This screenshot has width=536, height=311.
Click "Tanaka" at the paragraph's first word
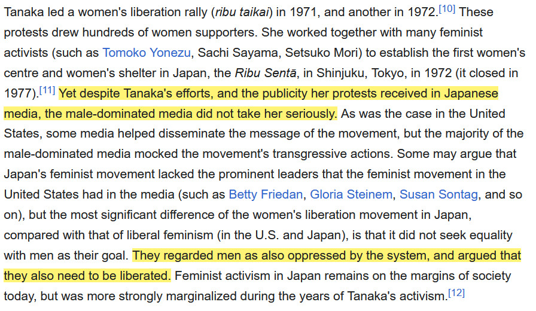pyautogui.click(x=22, y=11)
